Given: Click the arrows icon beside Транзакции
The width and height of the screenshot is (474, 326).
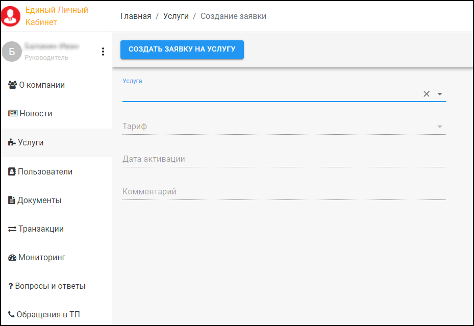Looking at the screenshot, I should click(x=12, y=229).
